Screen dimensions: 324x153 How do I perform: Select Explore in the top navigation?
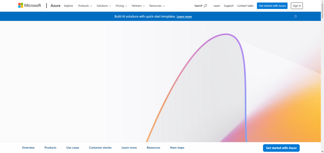pyautogui.click(x=68, y=6)
